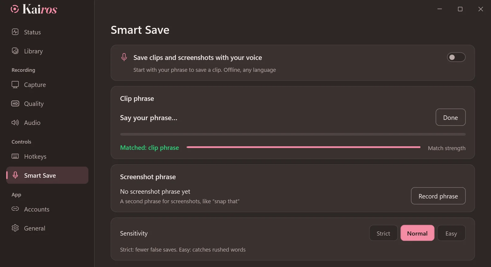Click the green 'Matched: clip phrase' text
The height and width of the screenshot is (267, 491).
click(149, 148)
